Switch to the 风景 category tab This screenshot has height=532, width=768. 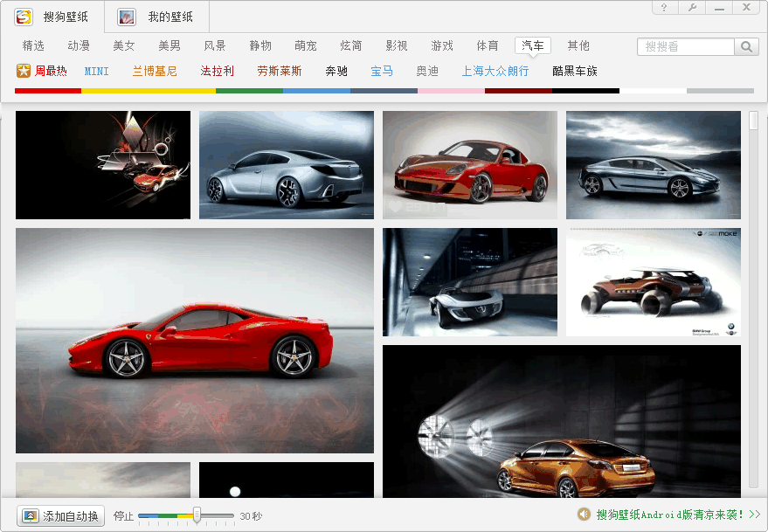(215, 45)
